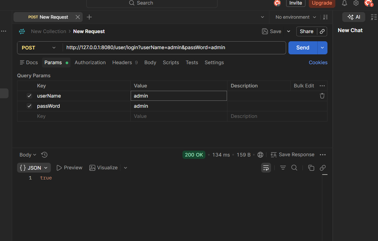The image size is (378, 241).
Task: Open the POST method dropdown
Action: point(39,47)
